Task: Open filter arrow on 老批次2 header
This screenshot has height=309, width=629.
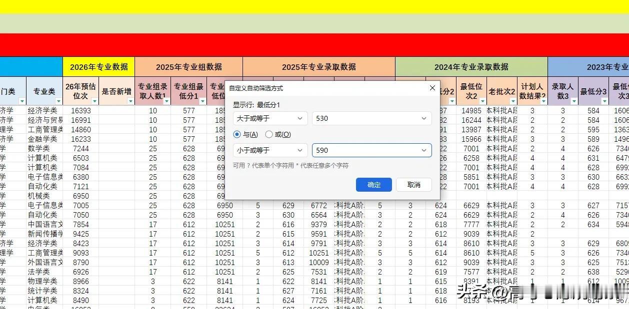Action: tap(513, 101)
